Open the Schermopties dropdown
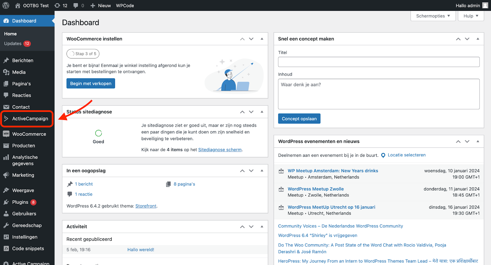The height and width of the screenshot is (265, 491). [433, 16]
